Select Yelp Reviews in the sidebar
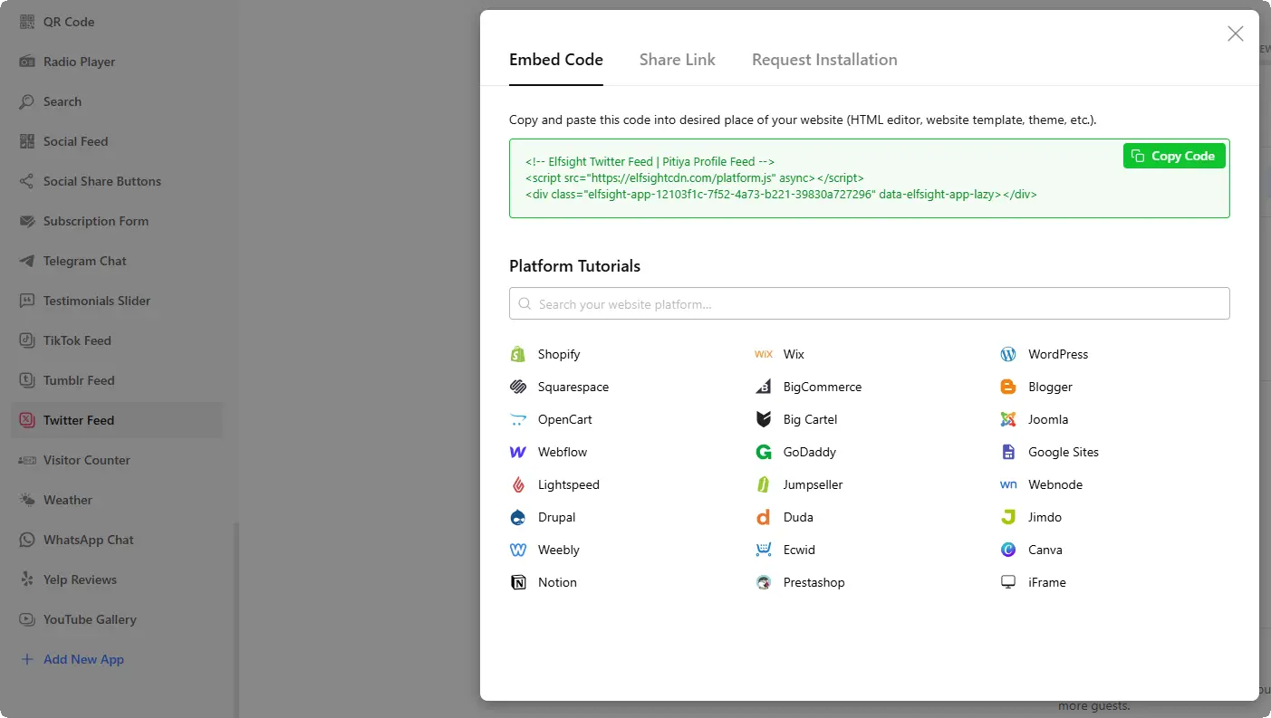1271x718 pixels. pos(80,579)
